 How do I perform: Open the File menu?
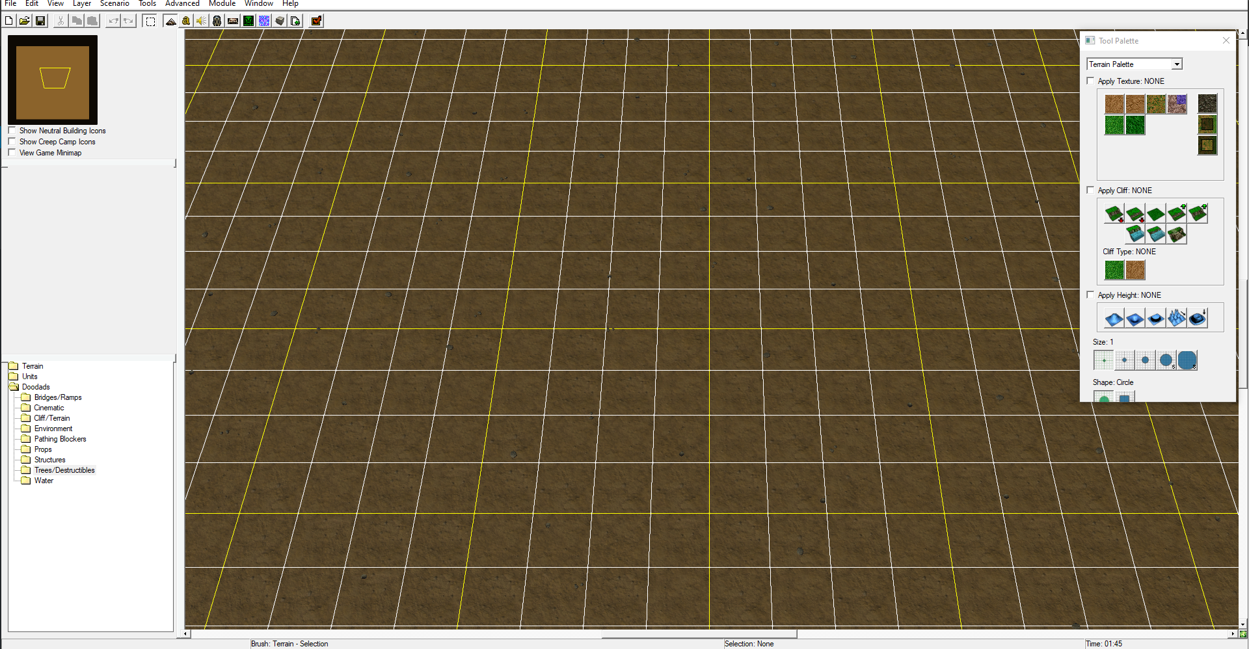pos(10,3)
